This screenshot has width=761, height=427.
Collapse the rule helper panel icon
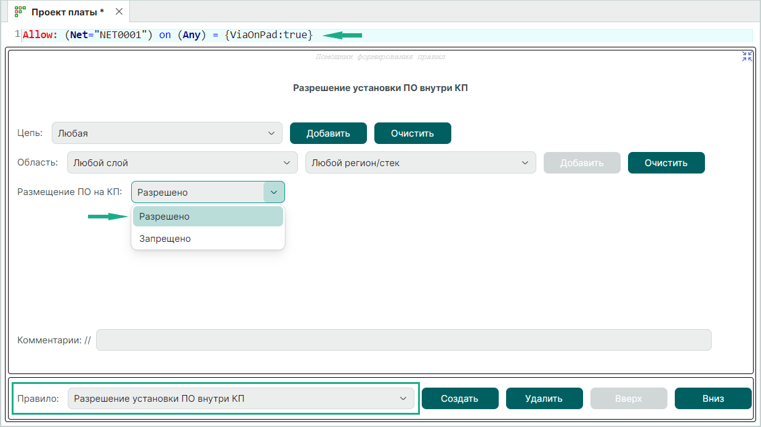coord(747,57)
